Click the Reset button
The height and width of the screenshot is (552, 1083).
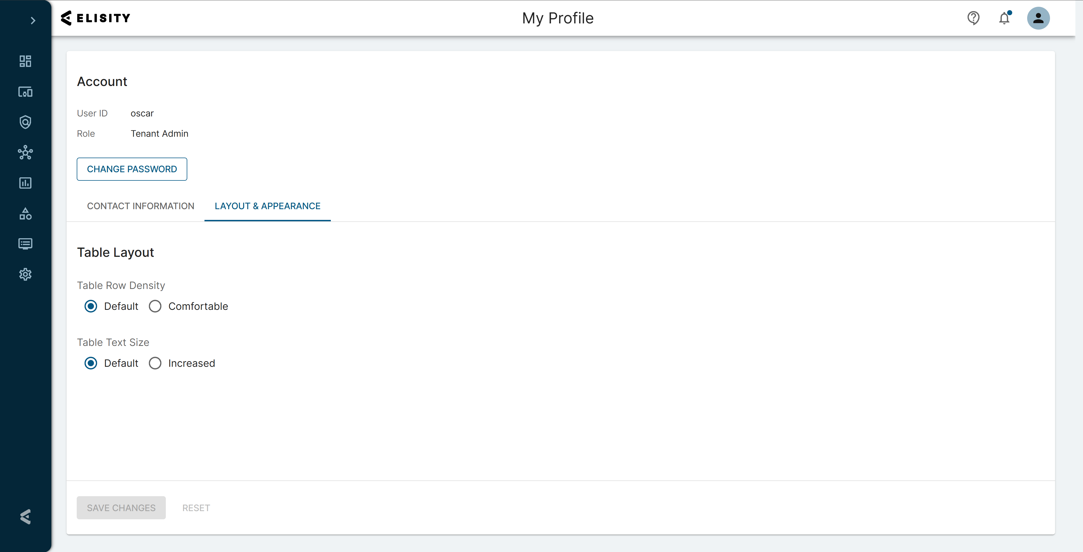(196, 508)
